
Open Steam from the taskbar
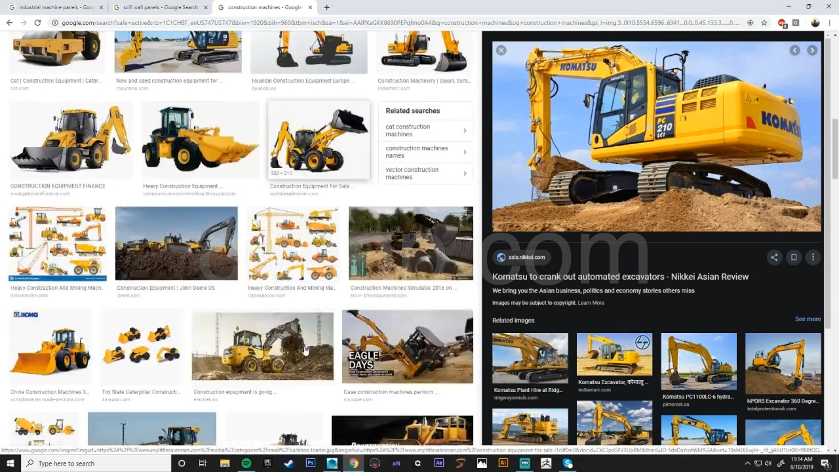point(289,463)
